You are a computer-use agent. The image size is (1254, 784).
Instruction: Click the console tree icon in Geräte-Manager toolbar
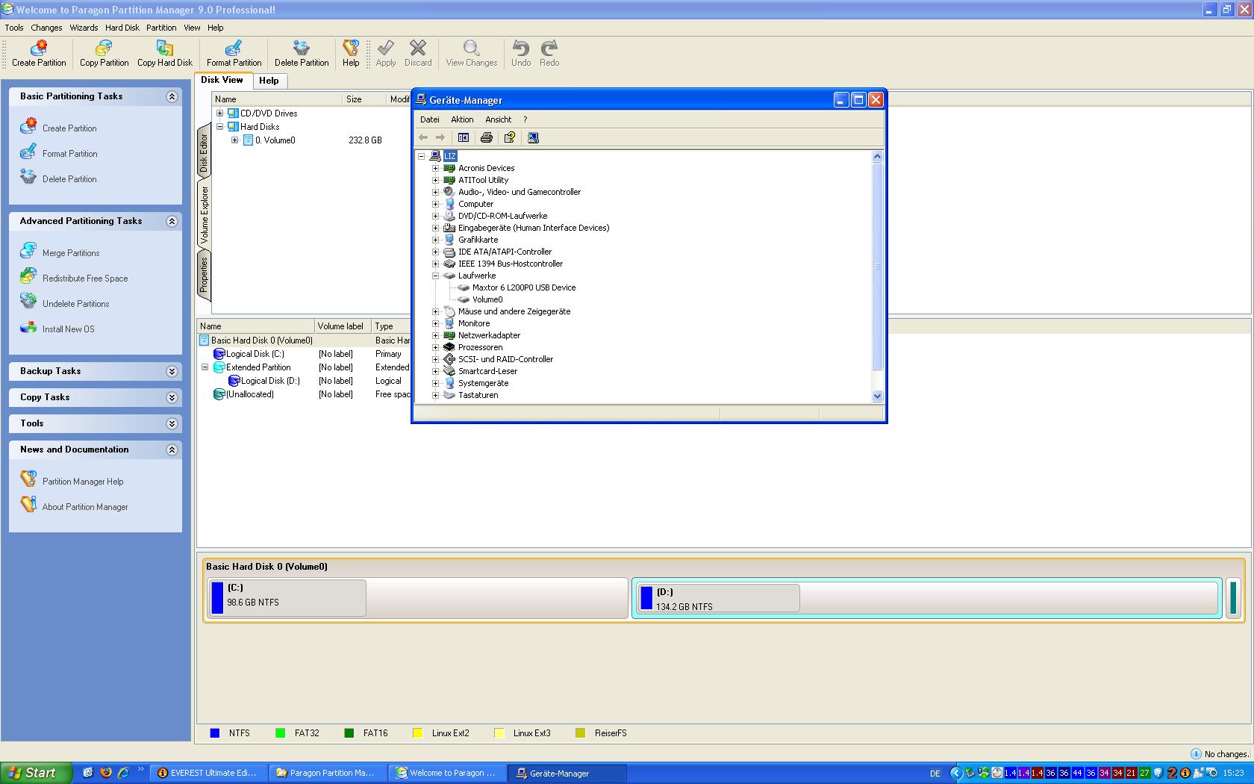point(464,137)
